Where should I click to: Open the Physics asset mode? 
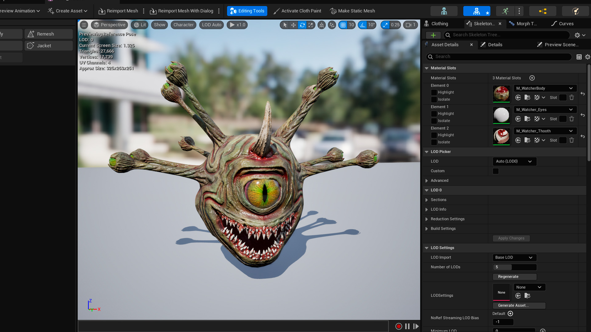point(575,11)
